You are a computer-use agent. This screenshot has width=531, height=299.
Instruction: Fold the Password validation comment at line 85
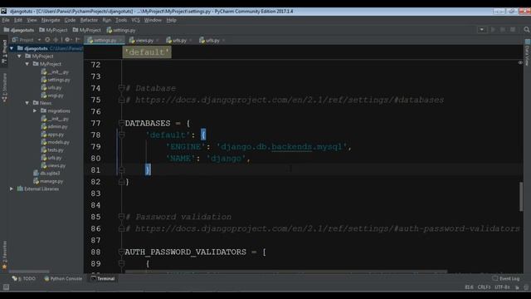(x=122, y=217)
